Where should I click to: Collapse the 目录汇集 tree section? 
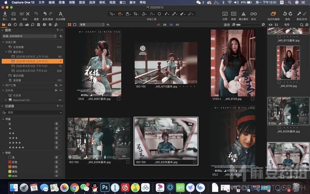[x=3, y=42]
